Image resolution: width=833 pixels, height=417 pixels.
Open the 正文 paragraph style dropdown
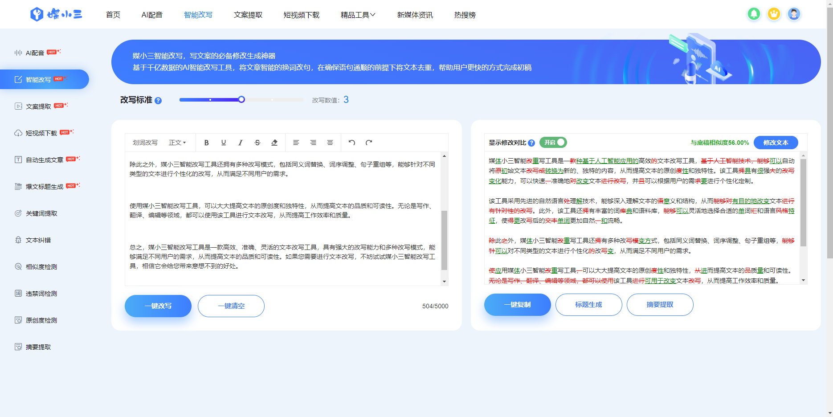tap(177, 143)
